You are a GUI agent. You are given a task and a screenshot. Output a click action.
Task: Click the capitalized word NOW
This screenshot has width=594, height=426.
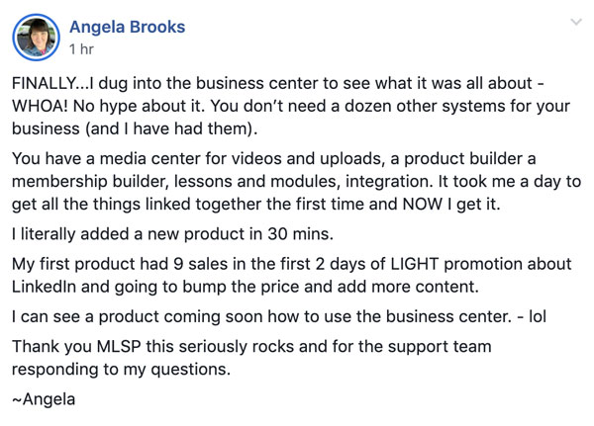click(423, 205)
